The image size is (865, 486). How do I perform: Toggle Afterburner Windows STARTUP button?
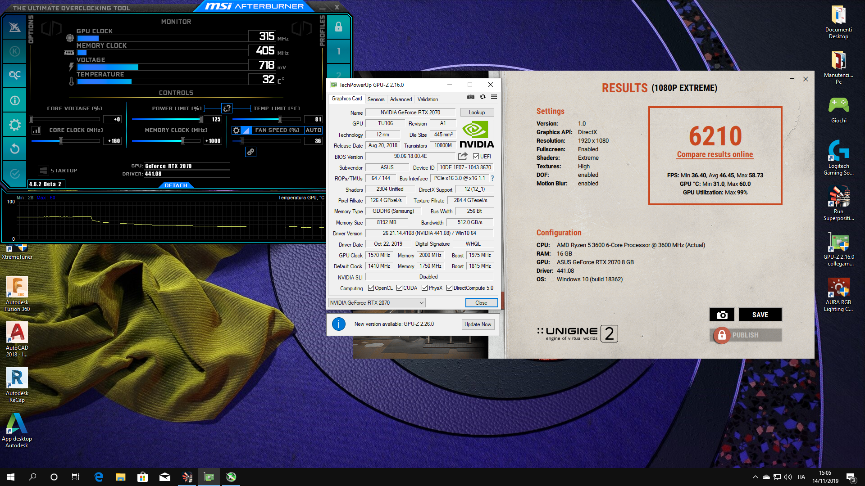[58, 171]
